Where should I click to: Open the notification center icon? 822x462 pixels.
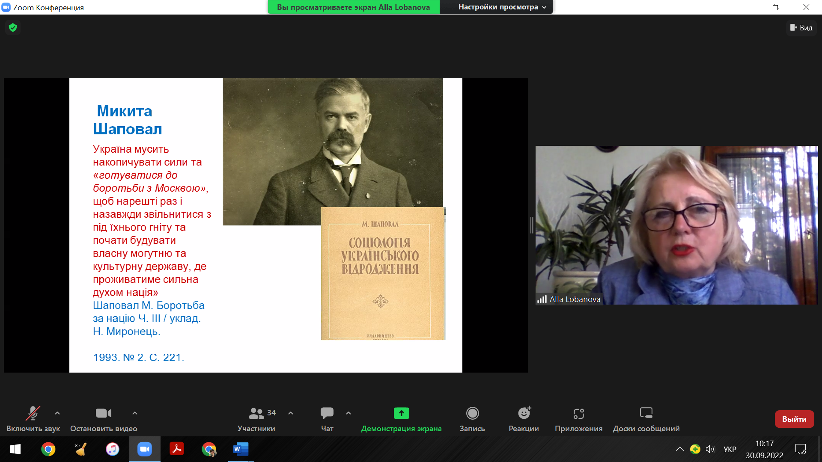point(801,449)
